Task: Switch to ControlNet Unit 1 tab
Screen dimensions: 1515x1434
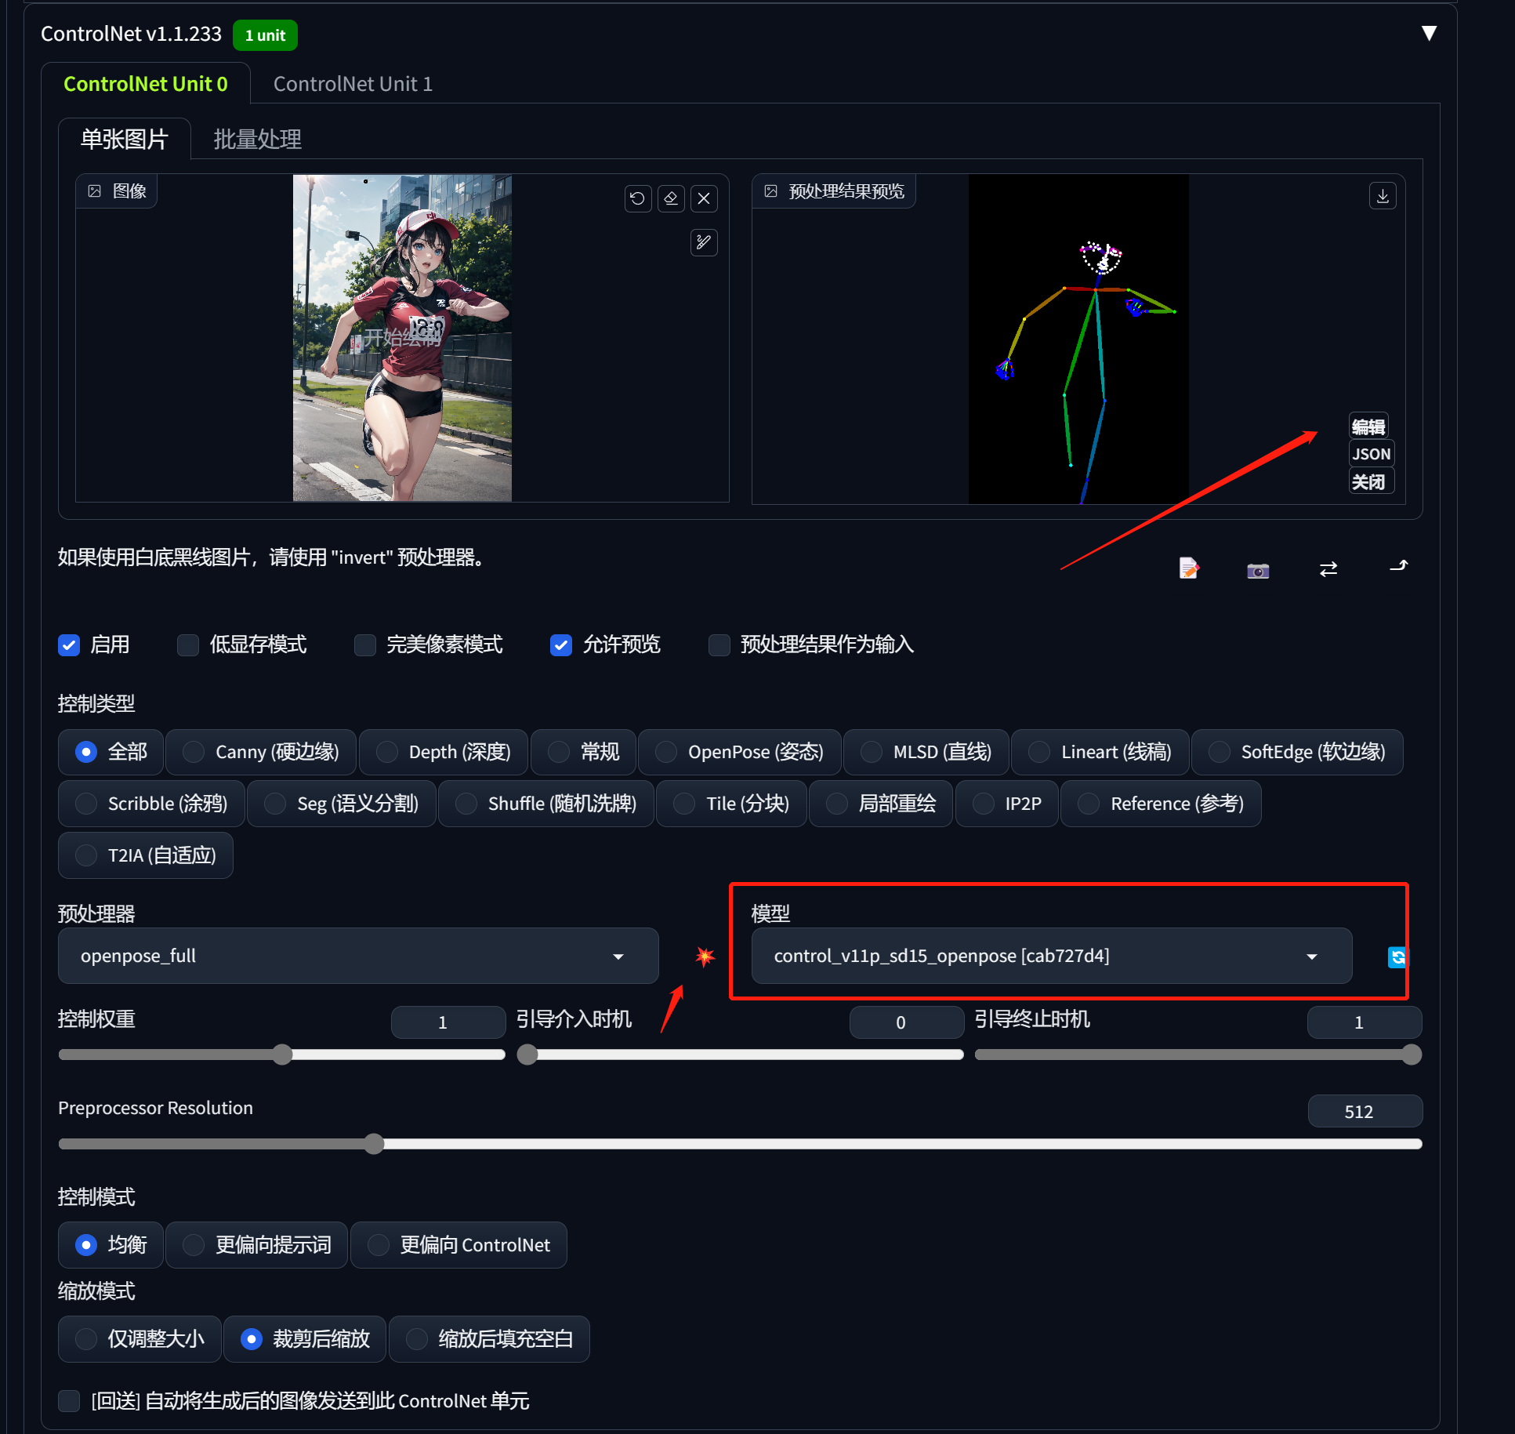Action: coord(353,84)
